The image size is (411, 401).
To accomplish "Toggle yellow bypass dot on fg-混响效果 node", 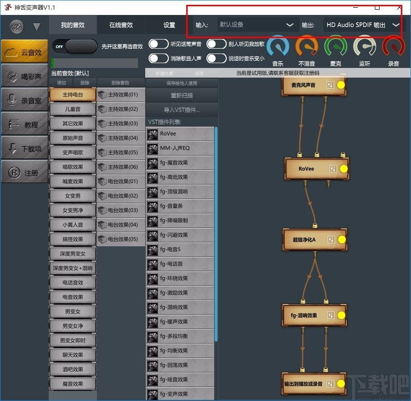I will [x=341, y=315].
